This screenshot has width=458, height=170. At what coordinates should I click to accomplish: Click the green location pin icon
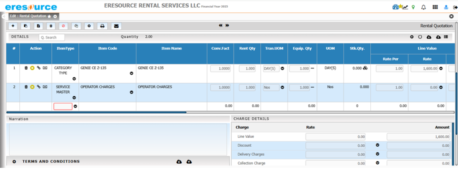tap(413, 7)
